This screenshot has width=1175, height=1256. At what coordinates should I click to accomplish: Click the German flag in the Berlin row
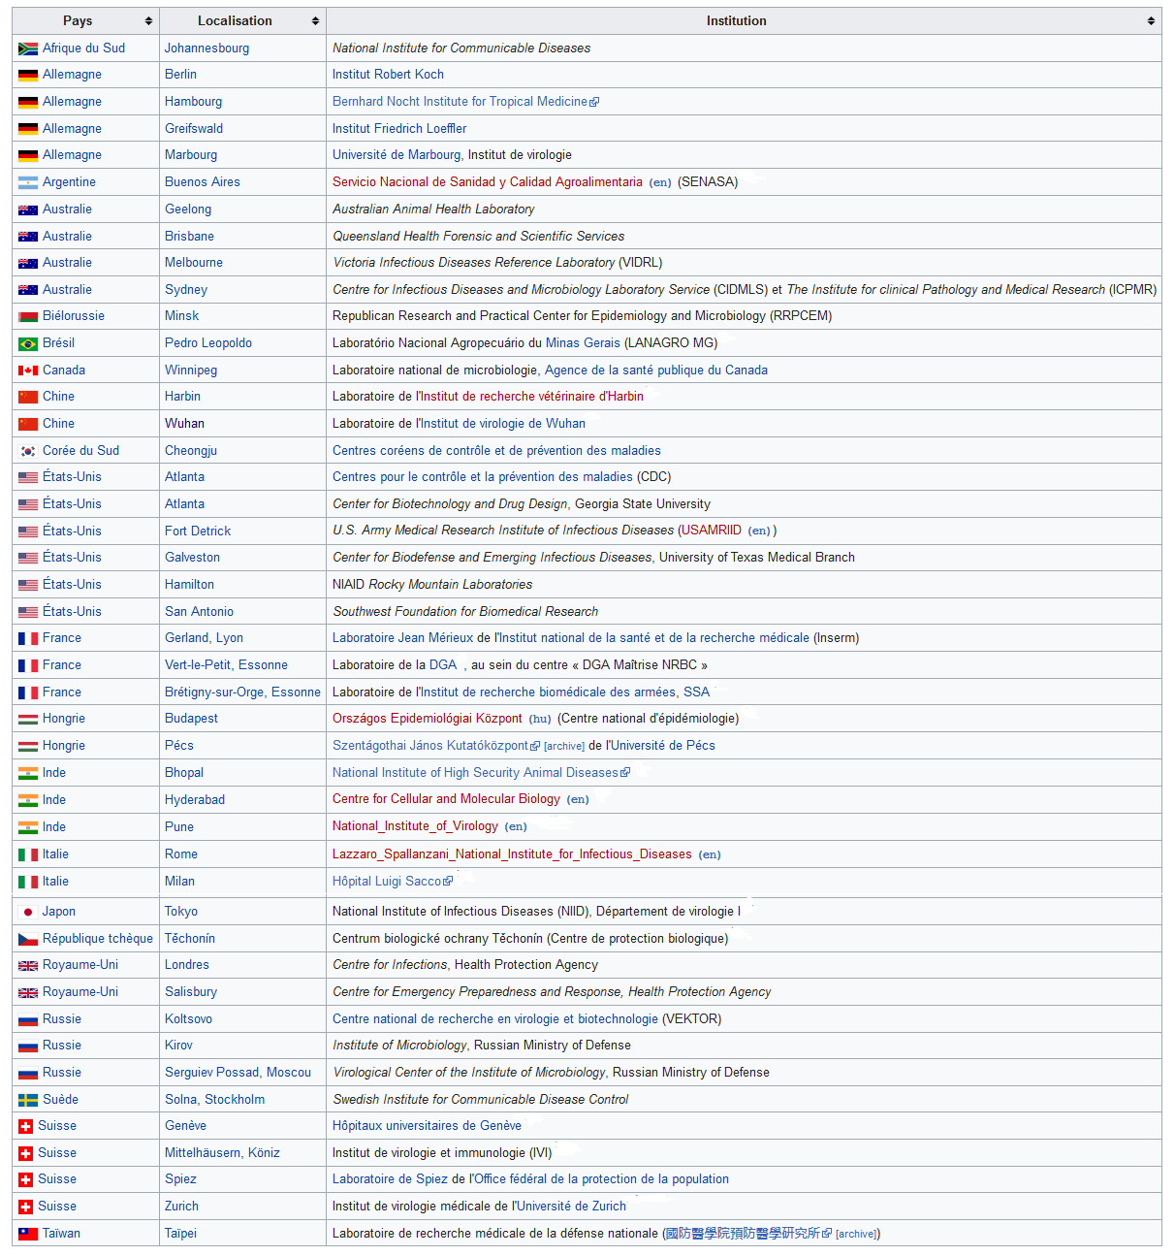tap(28, 75)
